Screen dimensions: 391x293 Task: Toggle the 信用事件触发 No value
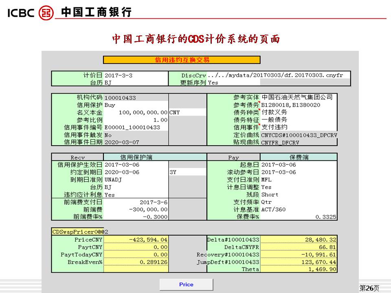pyautogui.click(x=136, y=135)
